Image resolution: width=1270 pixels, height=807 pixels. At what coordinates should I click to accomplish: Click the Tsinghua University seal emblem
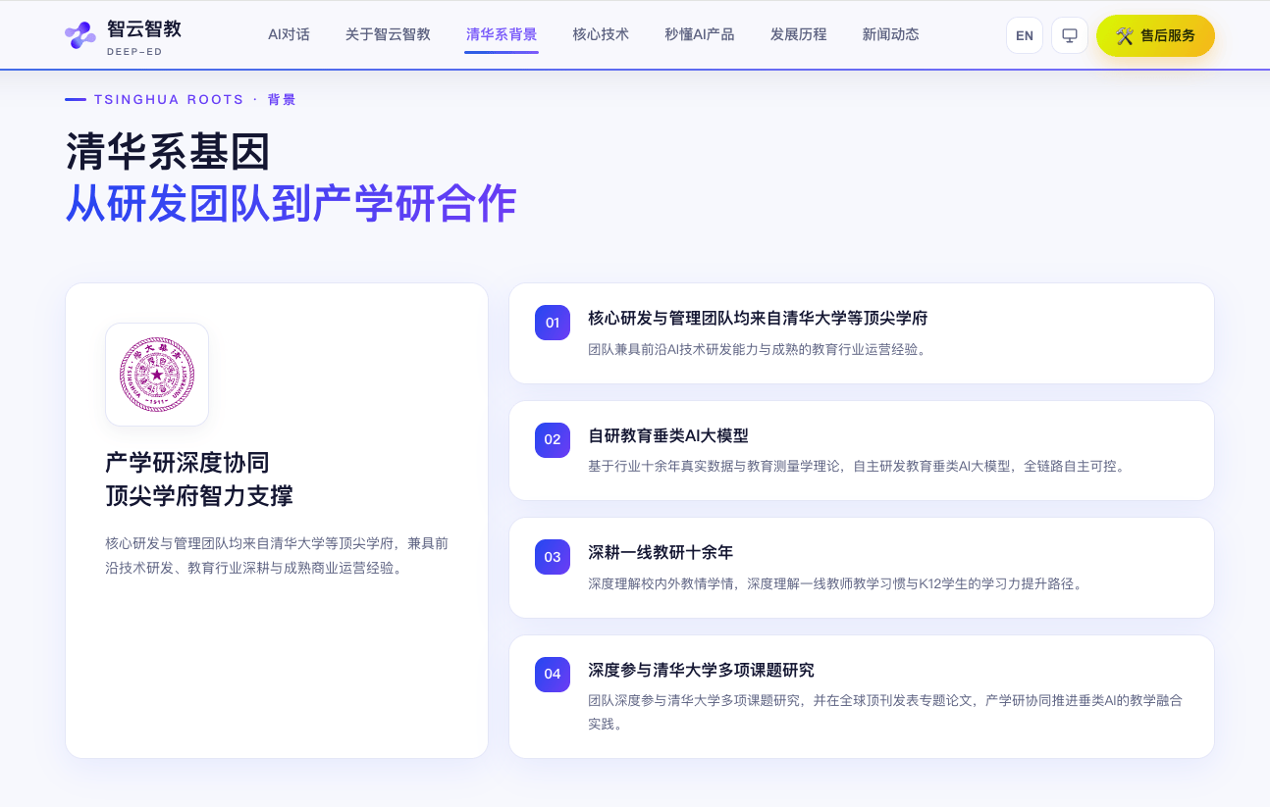157,375
